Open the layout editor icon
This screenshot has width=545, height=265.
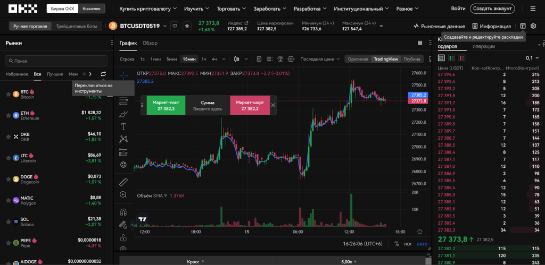[523, 26]
